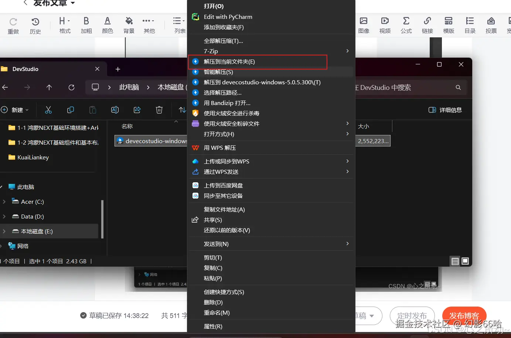Screen dimensions: 511x338
Task: Expand Acer (C:) drive in tree
Action: 4,202
